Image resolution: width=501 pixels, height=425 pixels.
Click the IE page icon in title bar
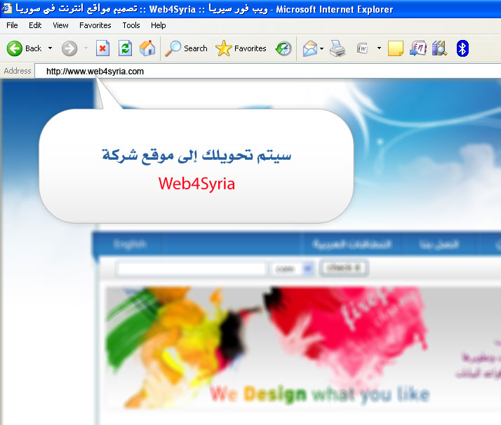pos(7,8)
